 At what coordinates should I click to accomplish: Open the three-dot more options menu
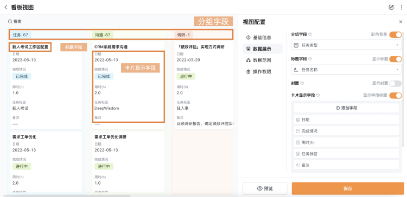coord(402,7)
